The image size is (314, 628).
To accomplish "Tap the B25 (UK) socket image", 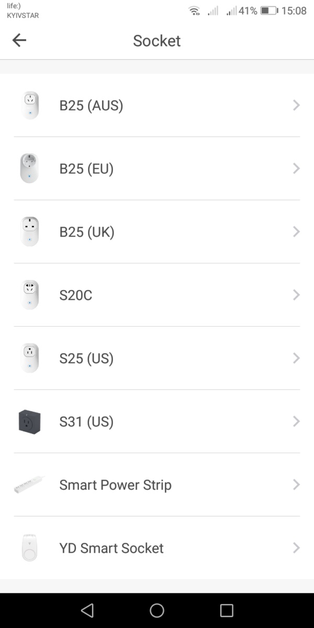I will point(30,232).
